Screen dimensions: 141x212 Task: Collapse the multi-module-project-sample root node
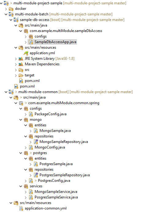click(1, 3)
